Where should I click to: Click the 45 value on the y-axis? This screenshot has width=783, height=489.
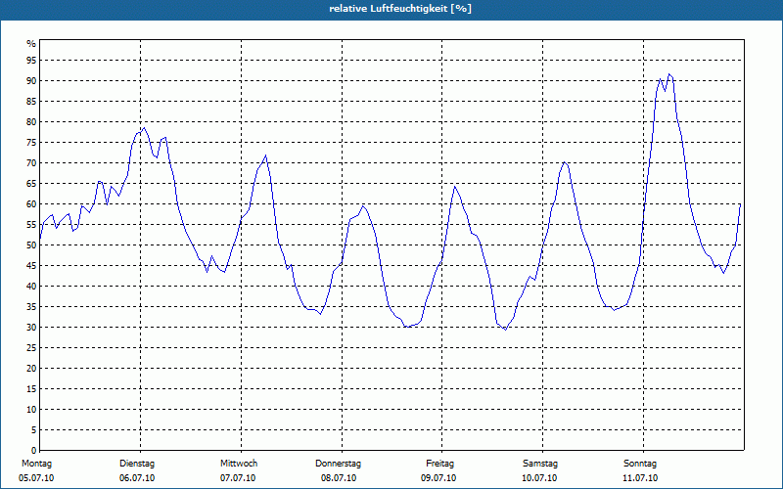tap(31, 265)
